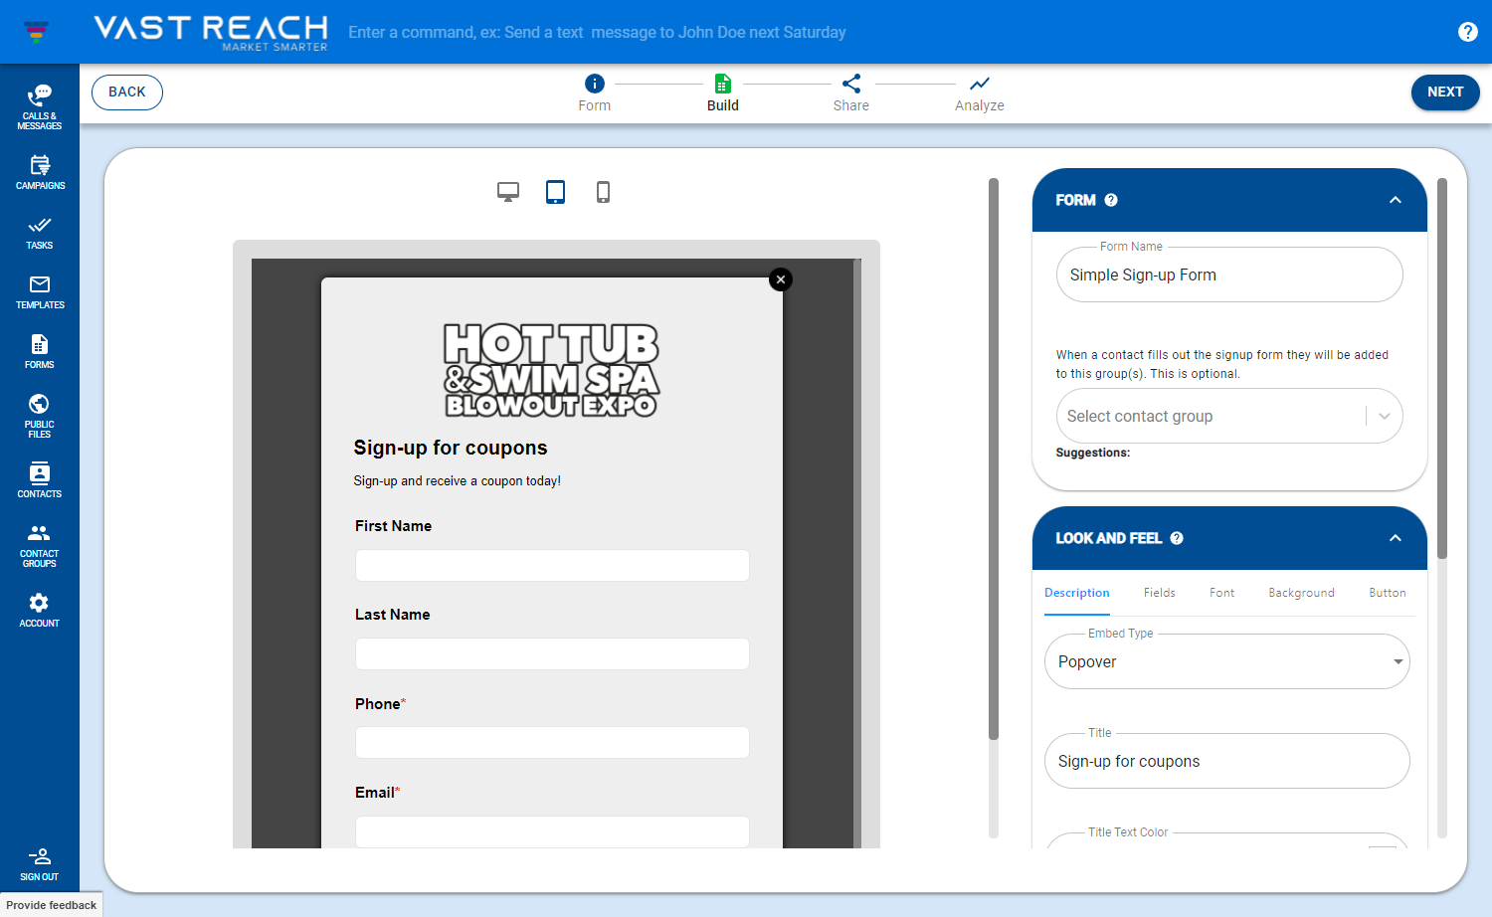Open the Tasks section
The image size is (1492, 917).
40,232
